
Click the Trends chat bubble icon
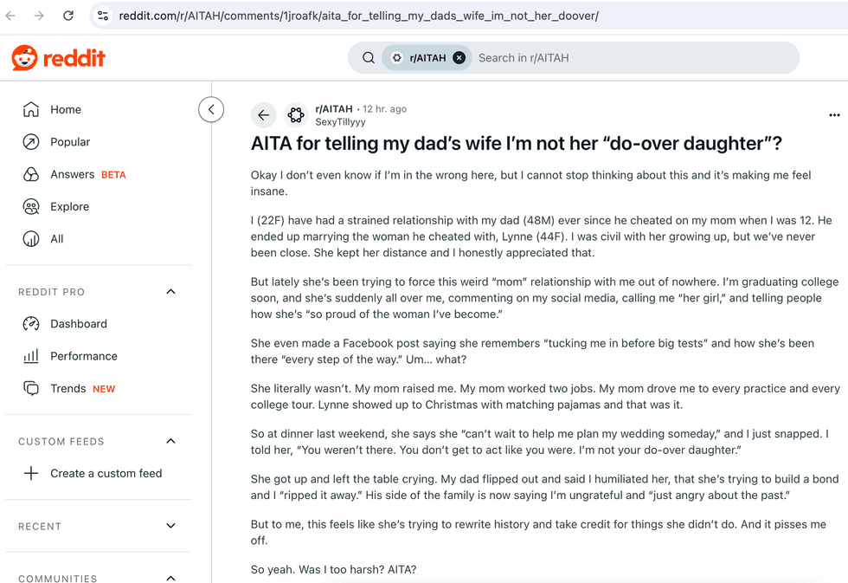coord(31,389)
